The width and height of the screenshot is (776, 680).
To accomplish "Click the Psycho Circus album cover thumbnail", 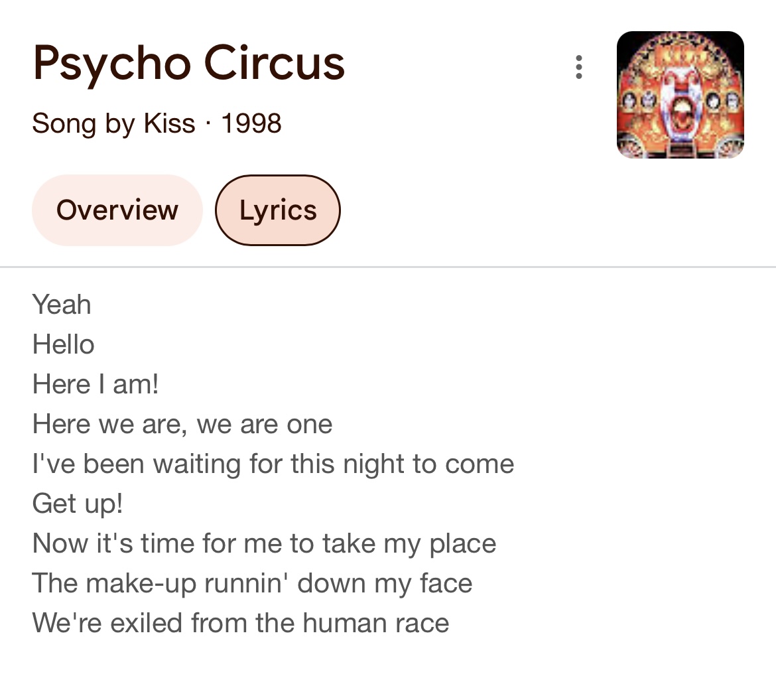I will click(x=680, y=95).
